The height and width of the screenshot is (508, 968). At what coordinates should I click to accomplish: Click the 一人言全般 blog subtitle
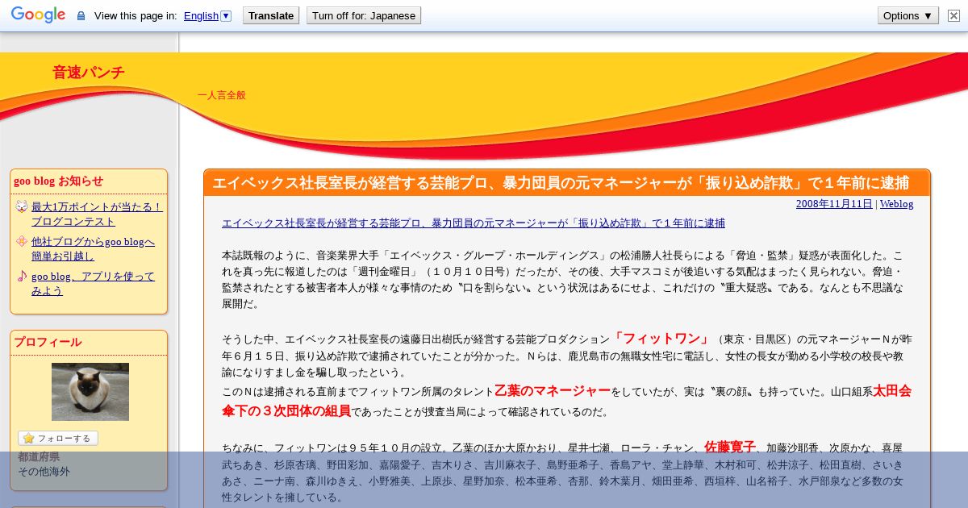coord(222,95)
